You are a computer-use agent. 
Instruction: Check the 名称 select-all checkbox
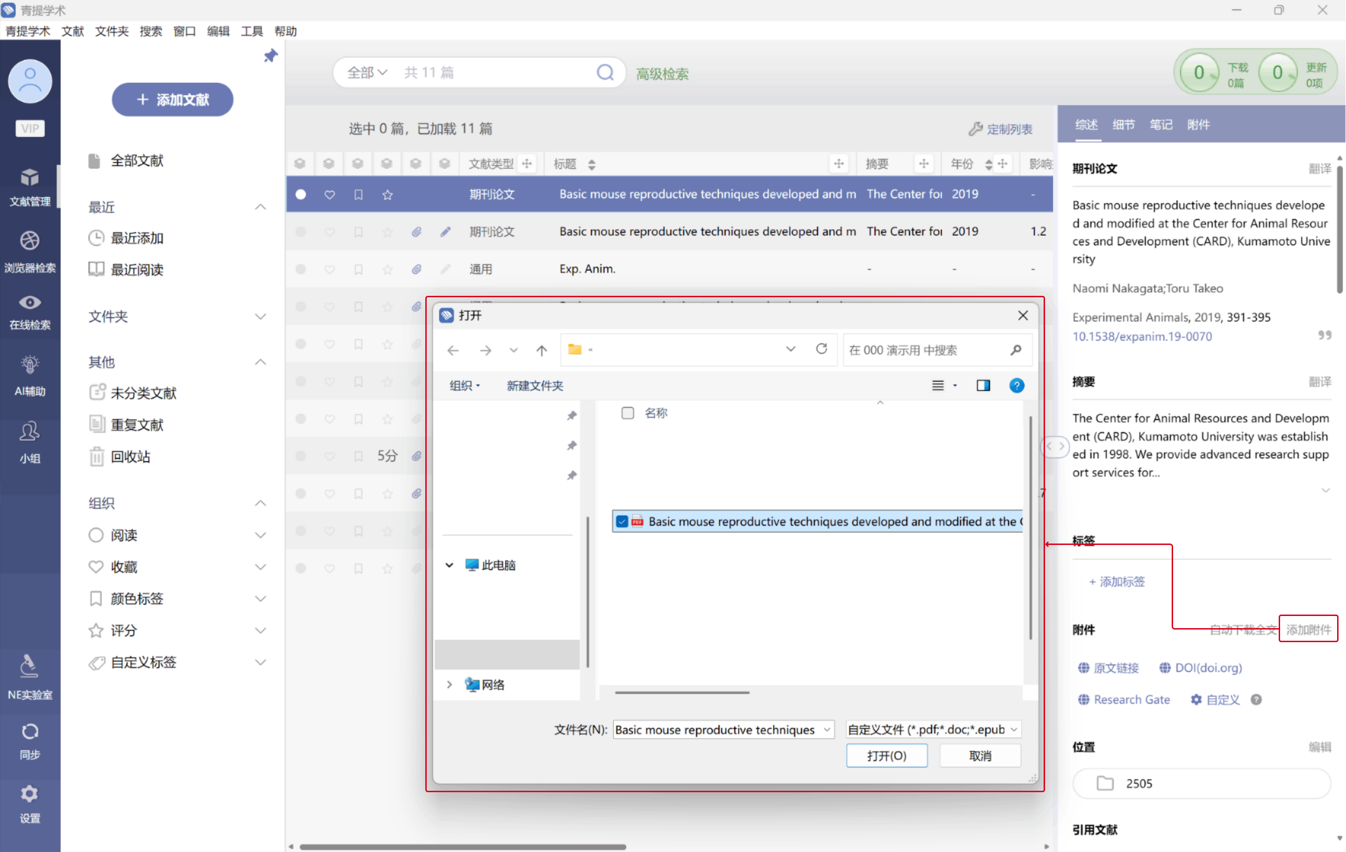click(627, 413)
